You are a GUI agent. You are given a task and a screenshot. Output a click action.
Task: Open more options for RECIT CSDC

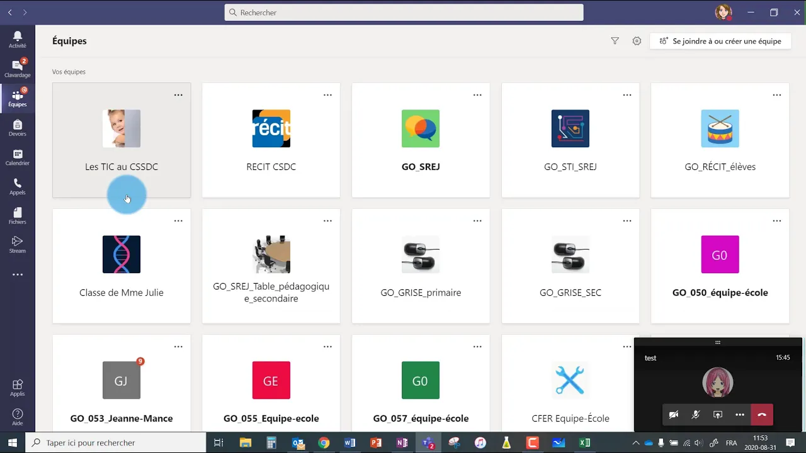(x=327, y=95)
